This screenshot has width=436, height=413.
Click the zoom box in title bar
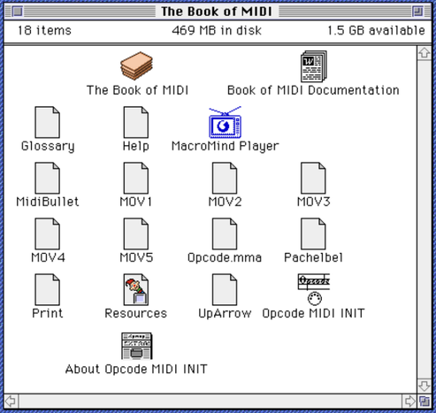tap(417, 11)
